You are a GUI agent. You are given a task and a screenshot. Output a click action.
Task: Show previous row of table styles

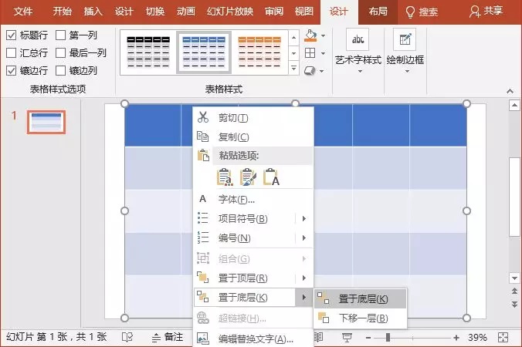[x=293, y=38]
